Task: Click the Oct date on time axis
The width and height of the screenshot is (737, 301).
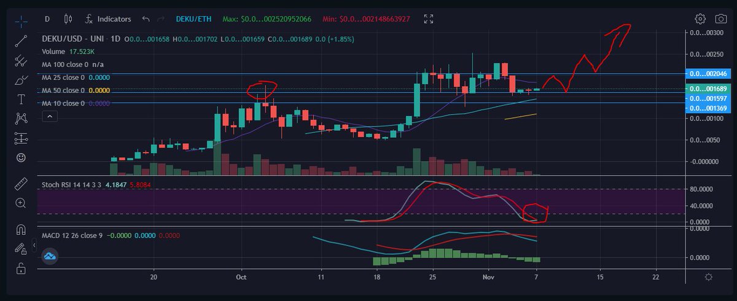Action: point(241,277)
